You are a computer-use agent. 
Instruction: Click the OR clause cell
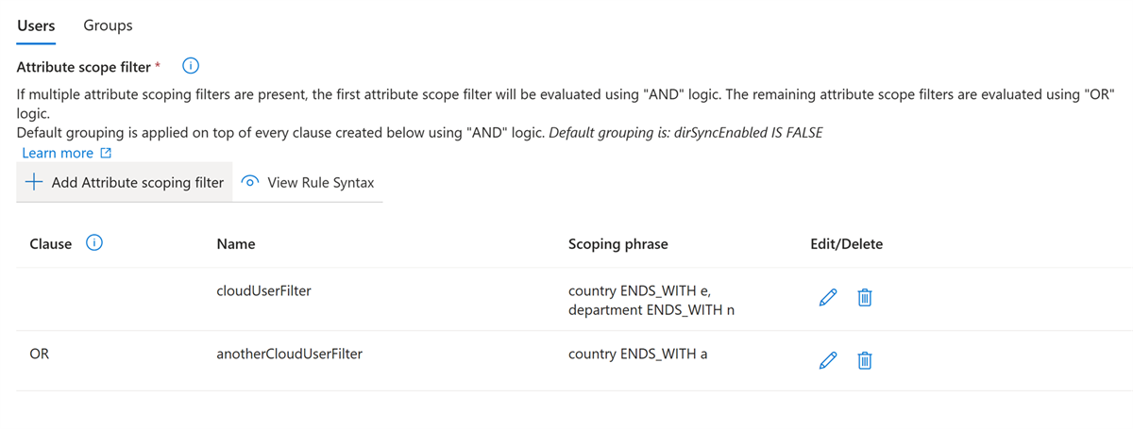click(x=40, y=354)
